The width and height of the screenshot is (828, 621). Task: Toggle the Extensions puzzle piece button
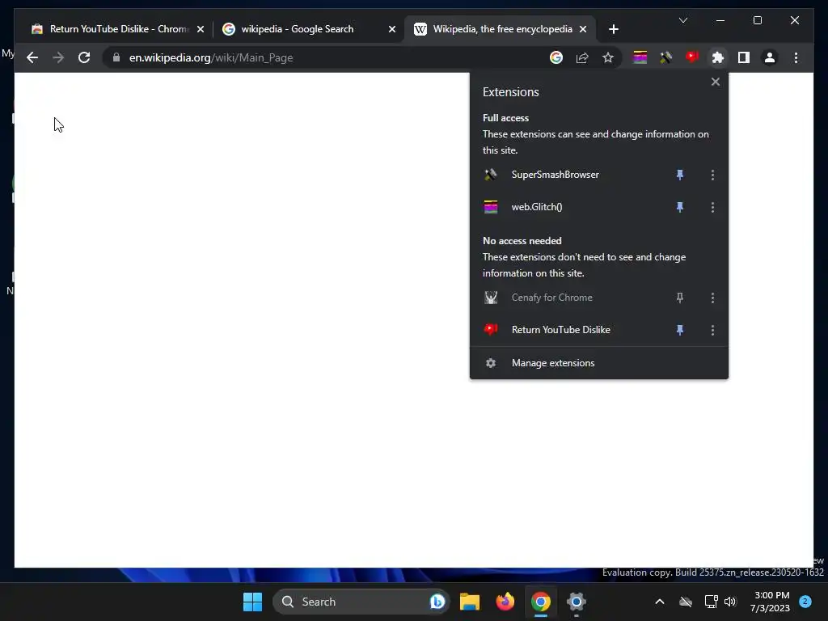click(x=718, y=57)
